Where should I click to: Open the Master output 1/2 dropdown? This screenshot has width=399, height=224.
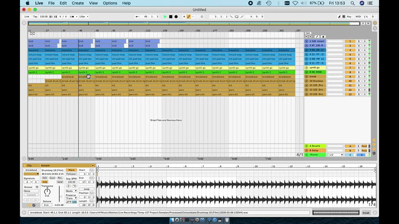pyautogui.click(x=335, y=155)
